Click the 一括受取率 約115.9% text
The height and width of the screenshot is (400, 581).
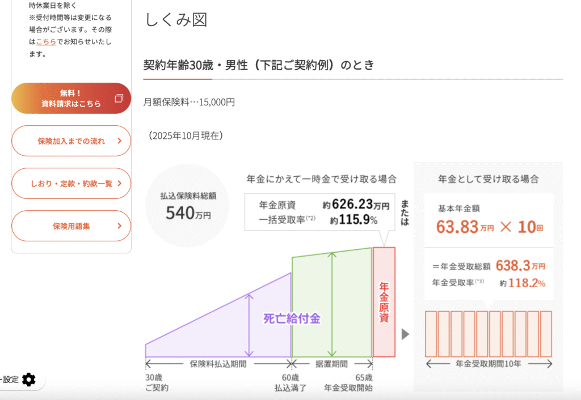318,220
